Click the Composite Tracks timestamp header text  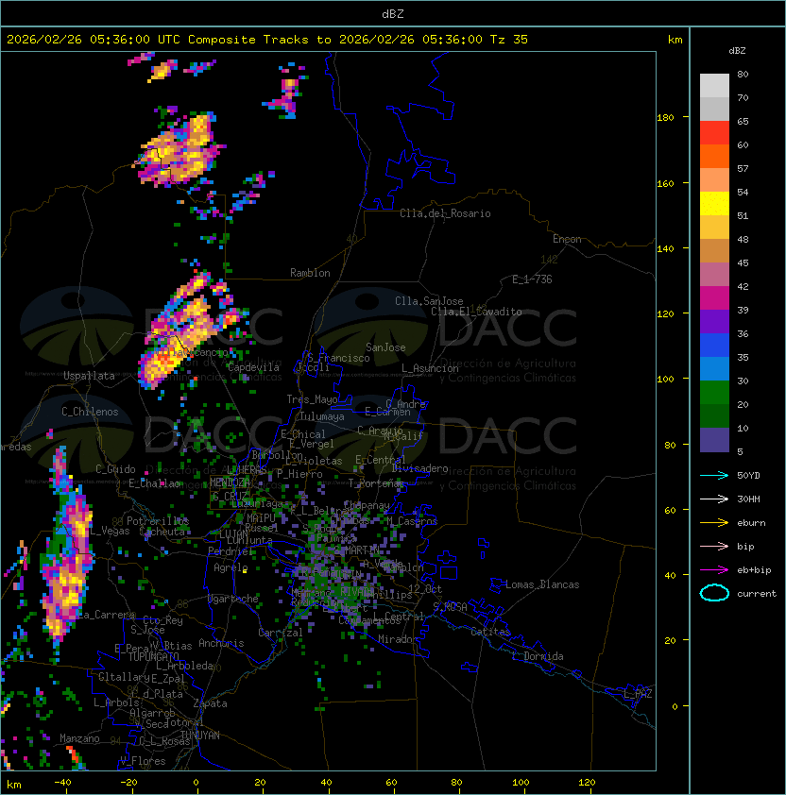tap(267, 40)
